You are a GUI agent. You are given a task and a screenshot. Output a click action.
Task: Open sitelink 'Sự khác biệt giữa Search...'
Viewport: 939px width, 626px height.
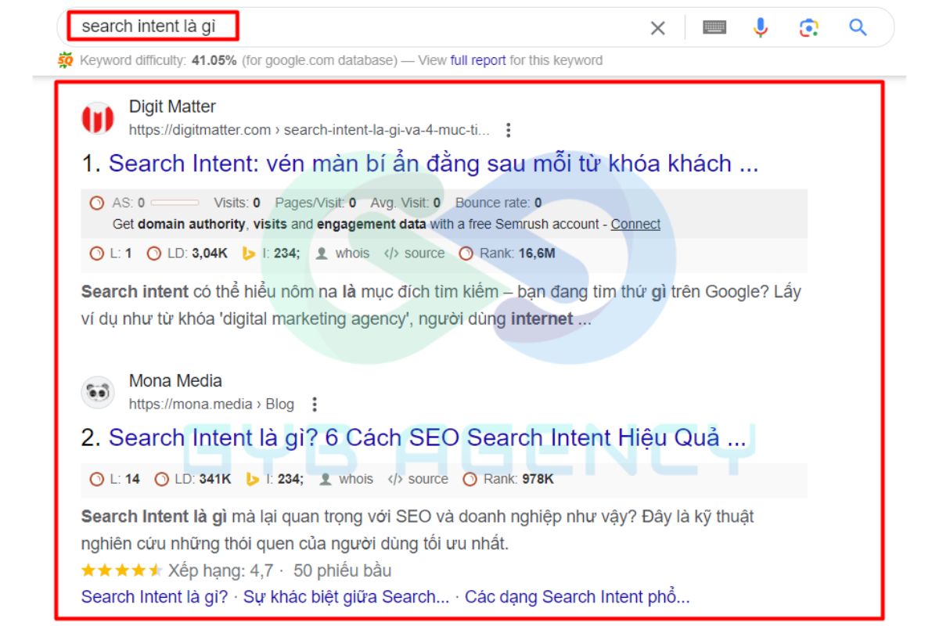point(347,597)
